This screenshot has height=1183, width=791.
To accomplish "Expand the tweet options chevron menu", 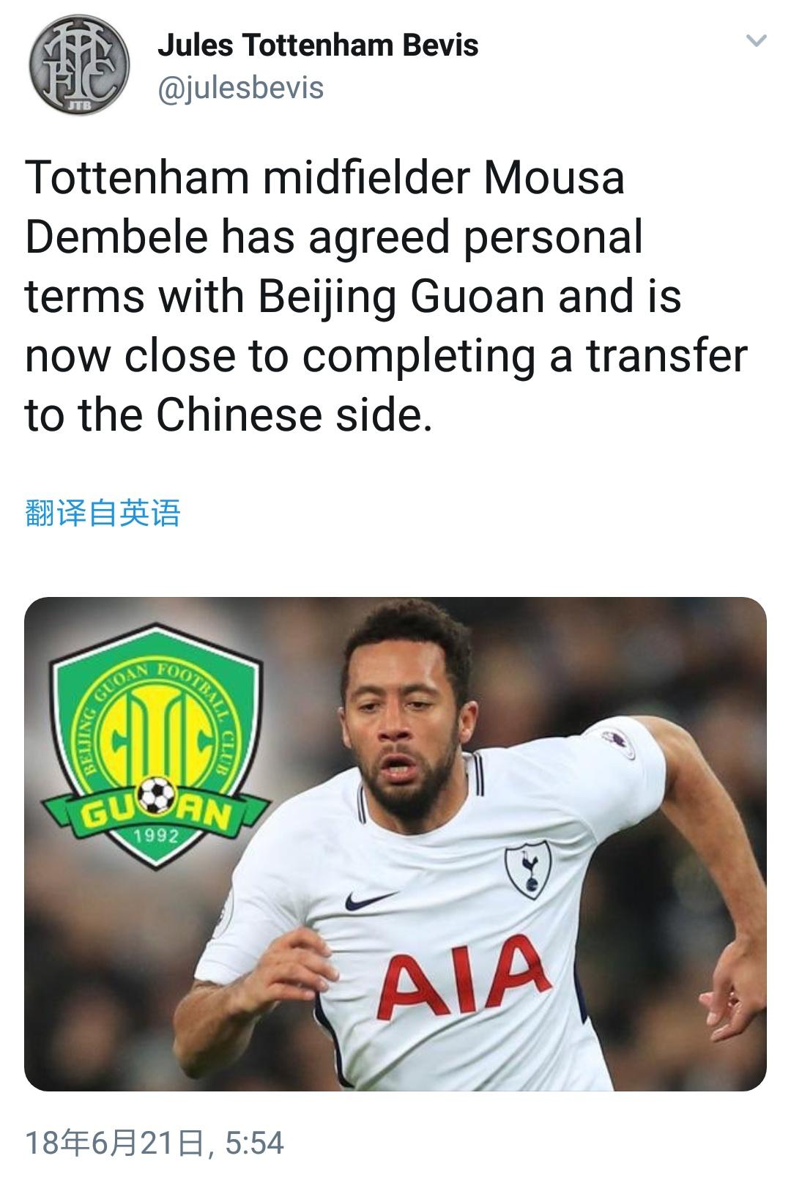I will click(x=756, y=41).
